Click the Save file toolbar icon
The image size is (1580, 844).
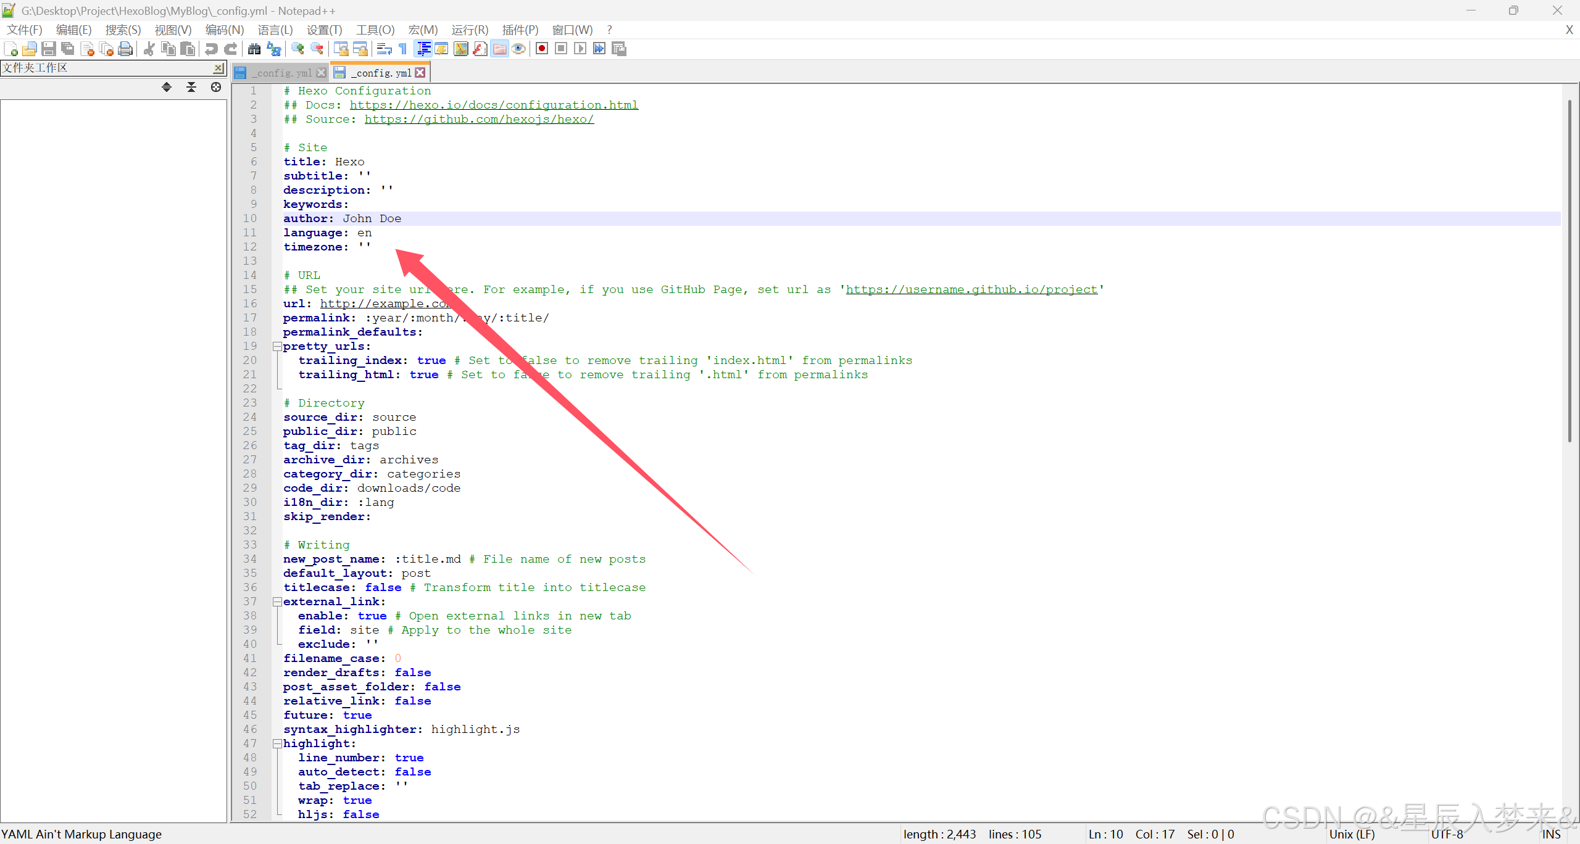pyautogui.click(x=49, y=49)
